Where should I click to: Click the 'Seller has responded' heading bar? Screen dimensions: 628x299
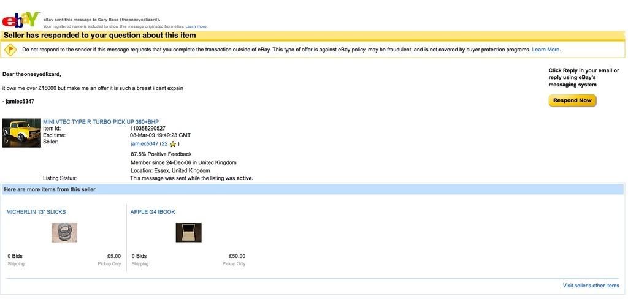point(100,36)
